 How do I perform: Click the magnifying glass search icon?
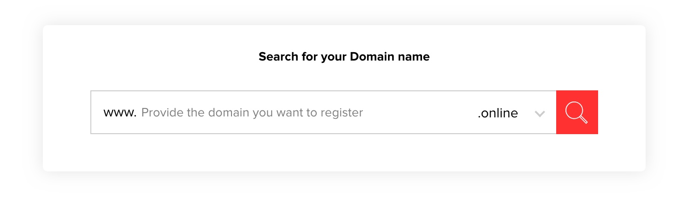577,112
